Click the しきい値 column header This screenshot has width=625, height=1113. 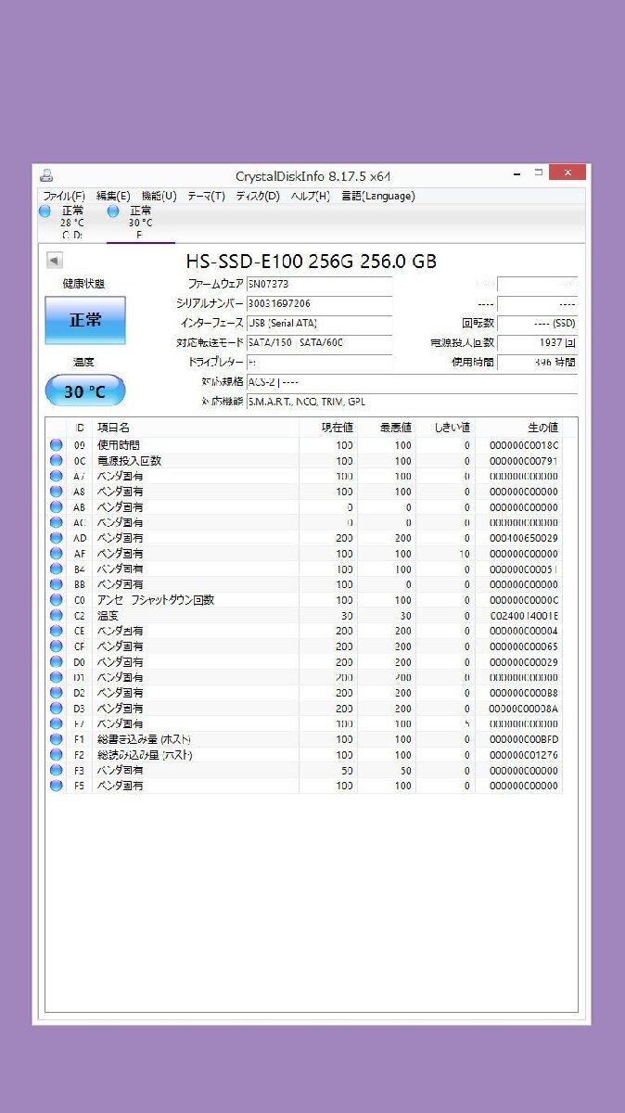coord(454,428)
